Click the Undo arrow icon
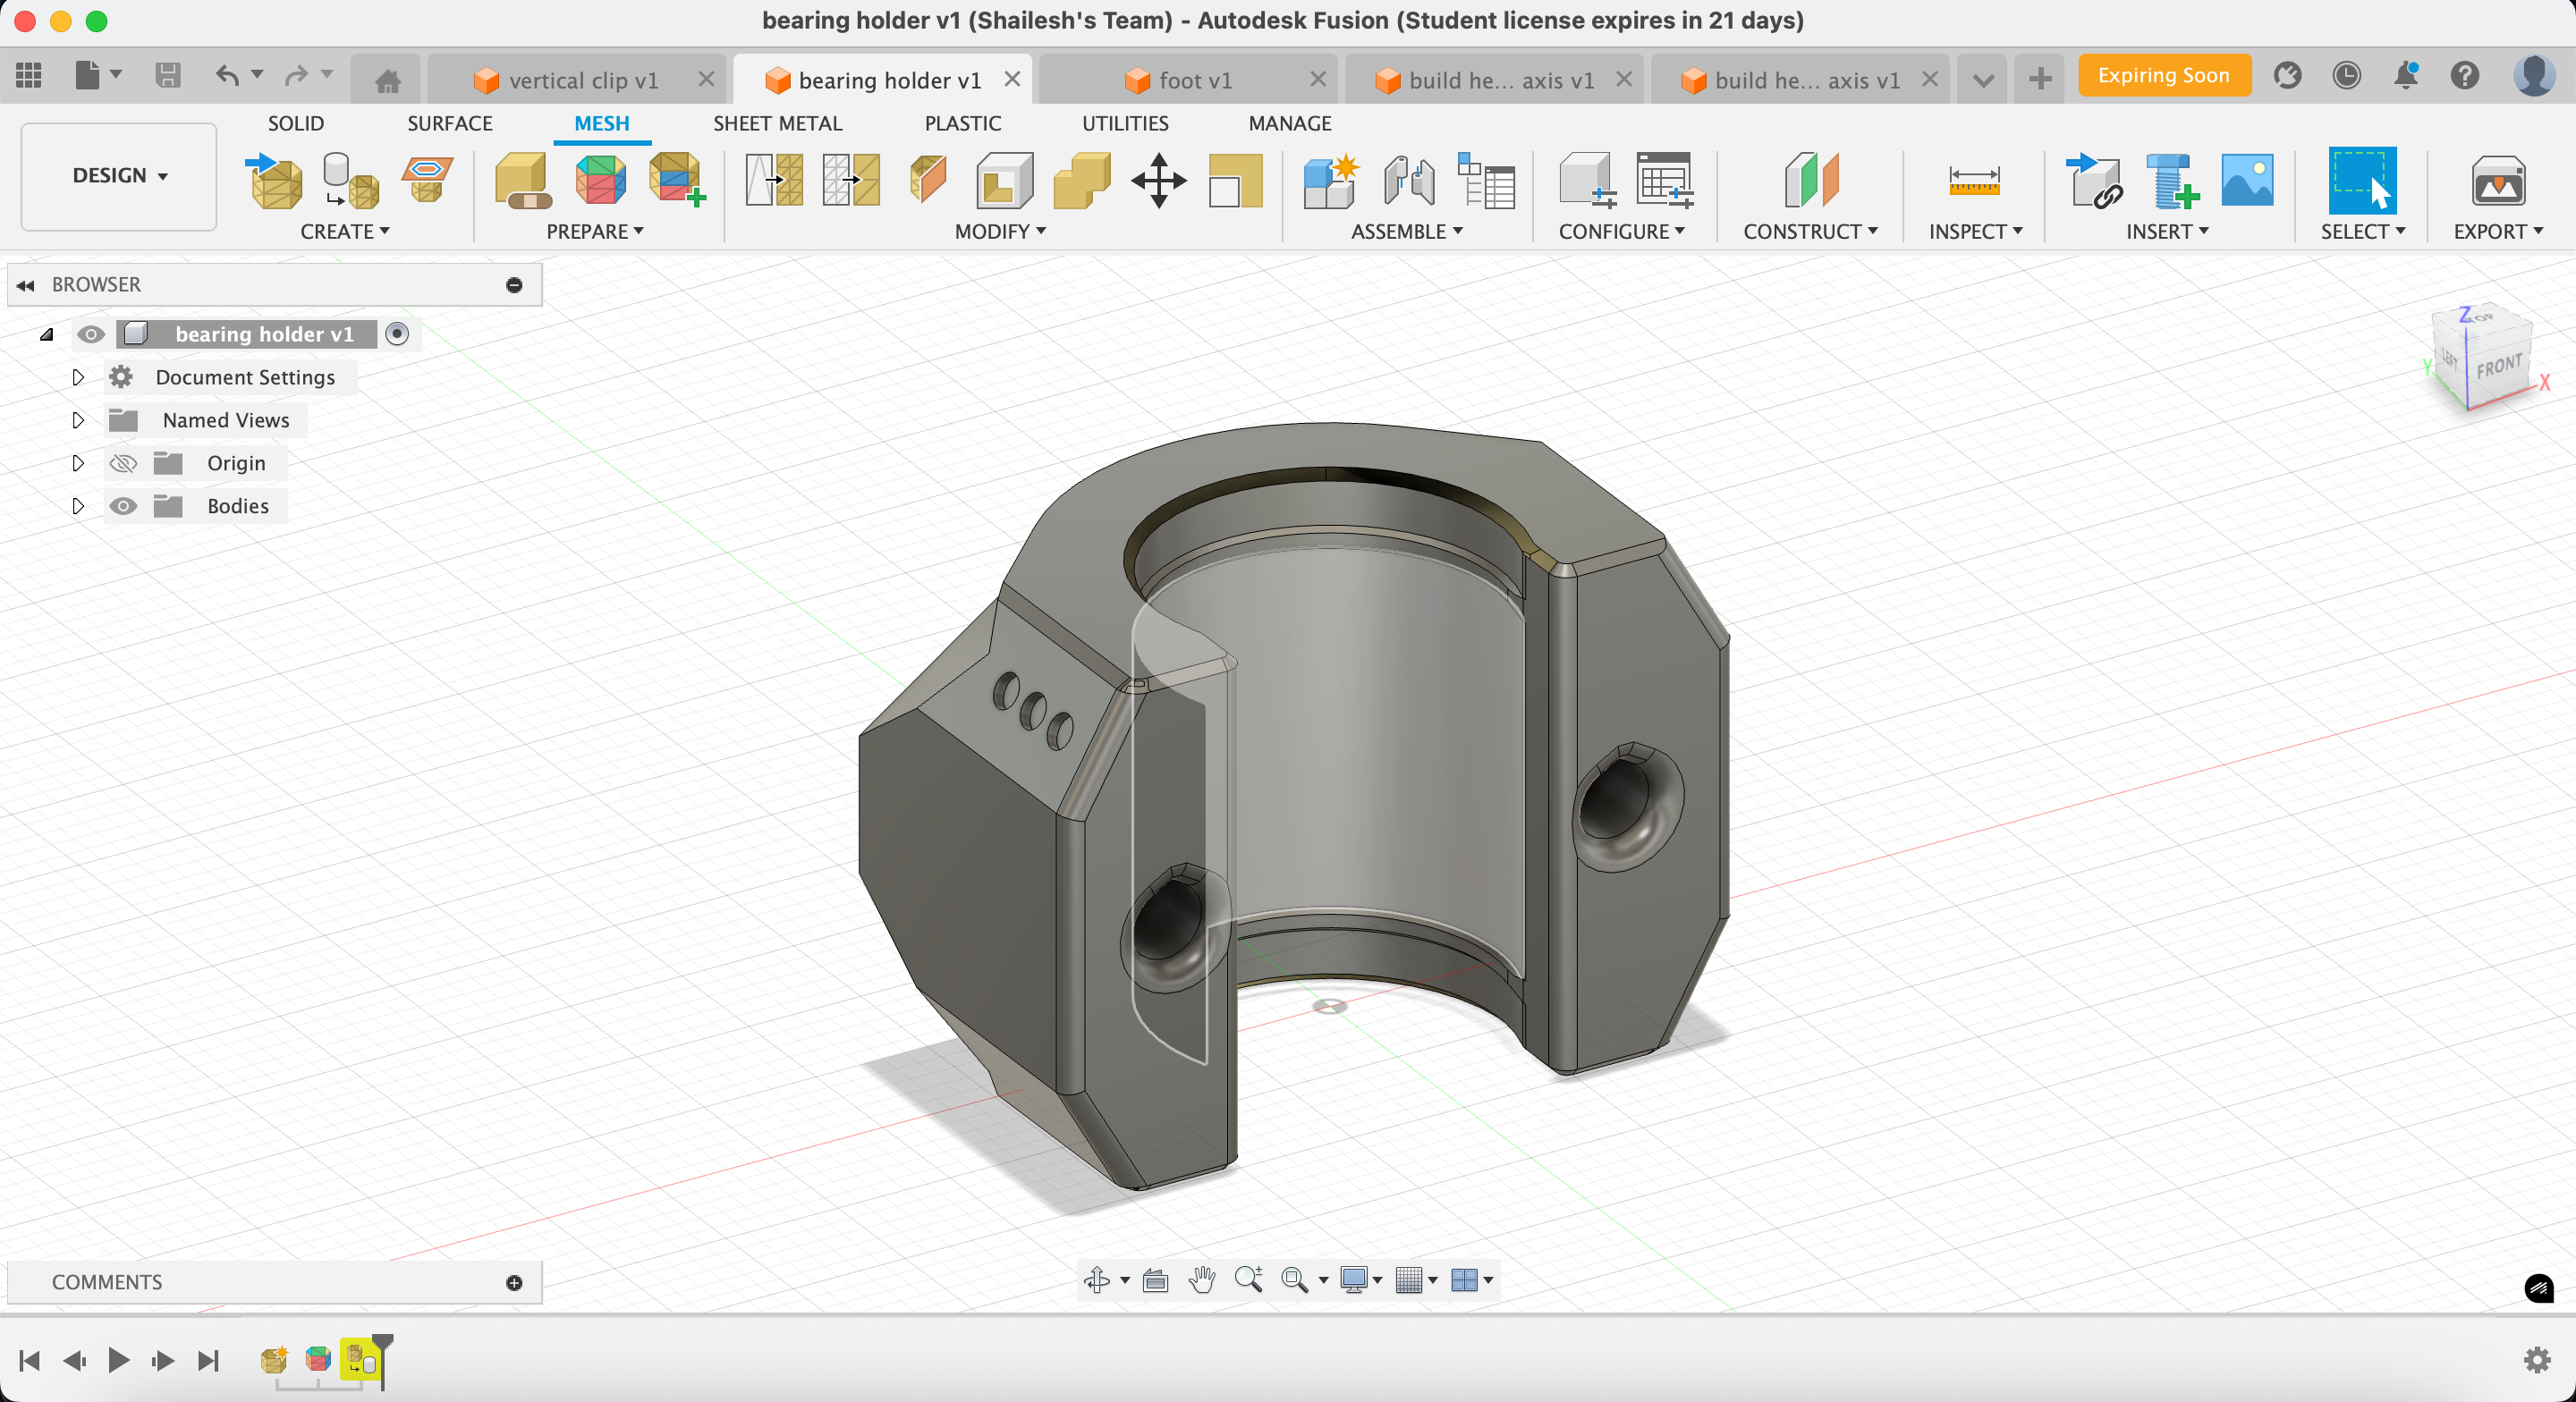This screenshot has height=1402, width=2576. [x=227, y=75]
